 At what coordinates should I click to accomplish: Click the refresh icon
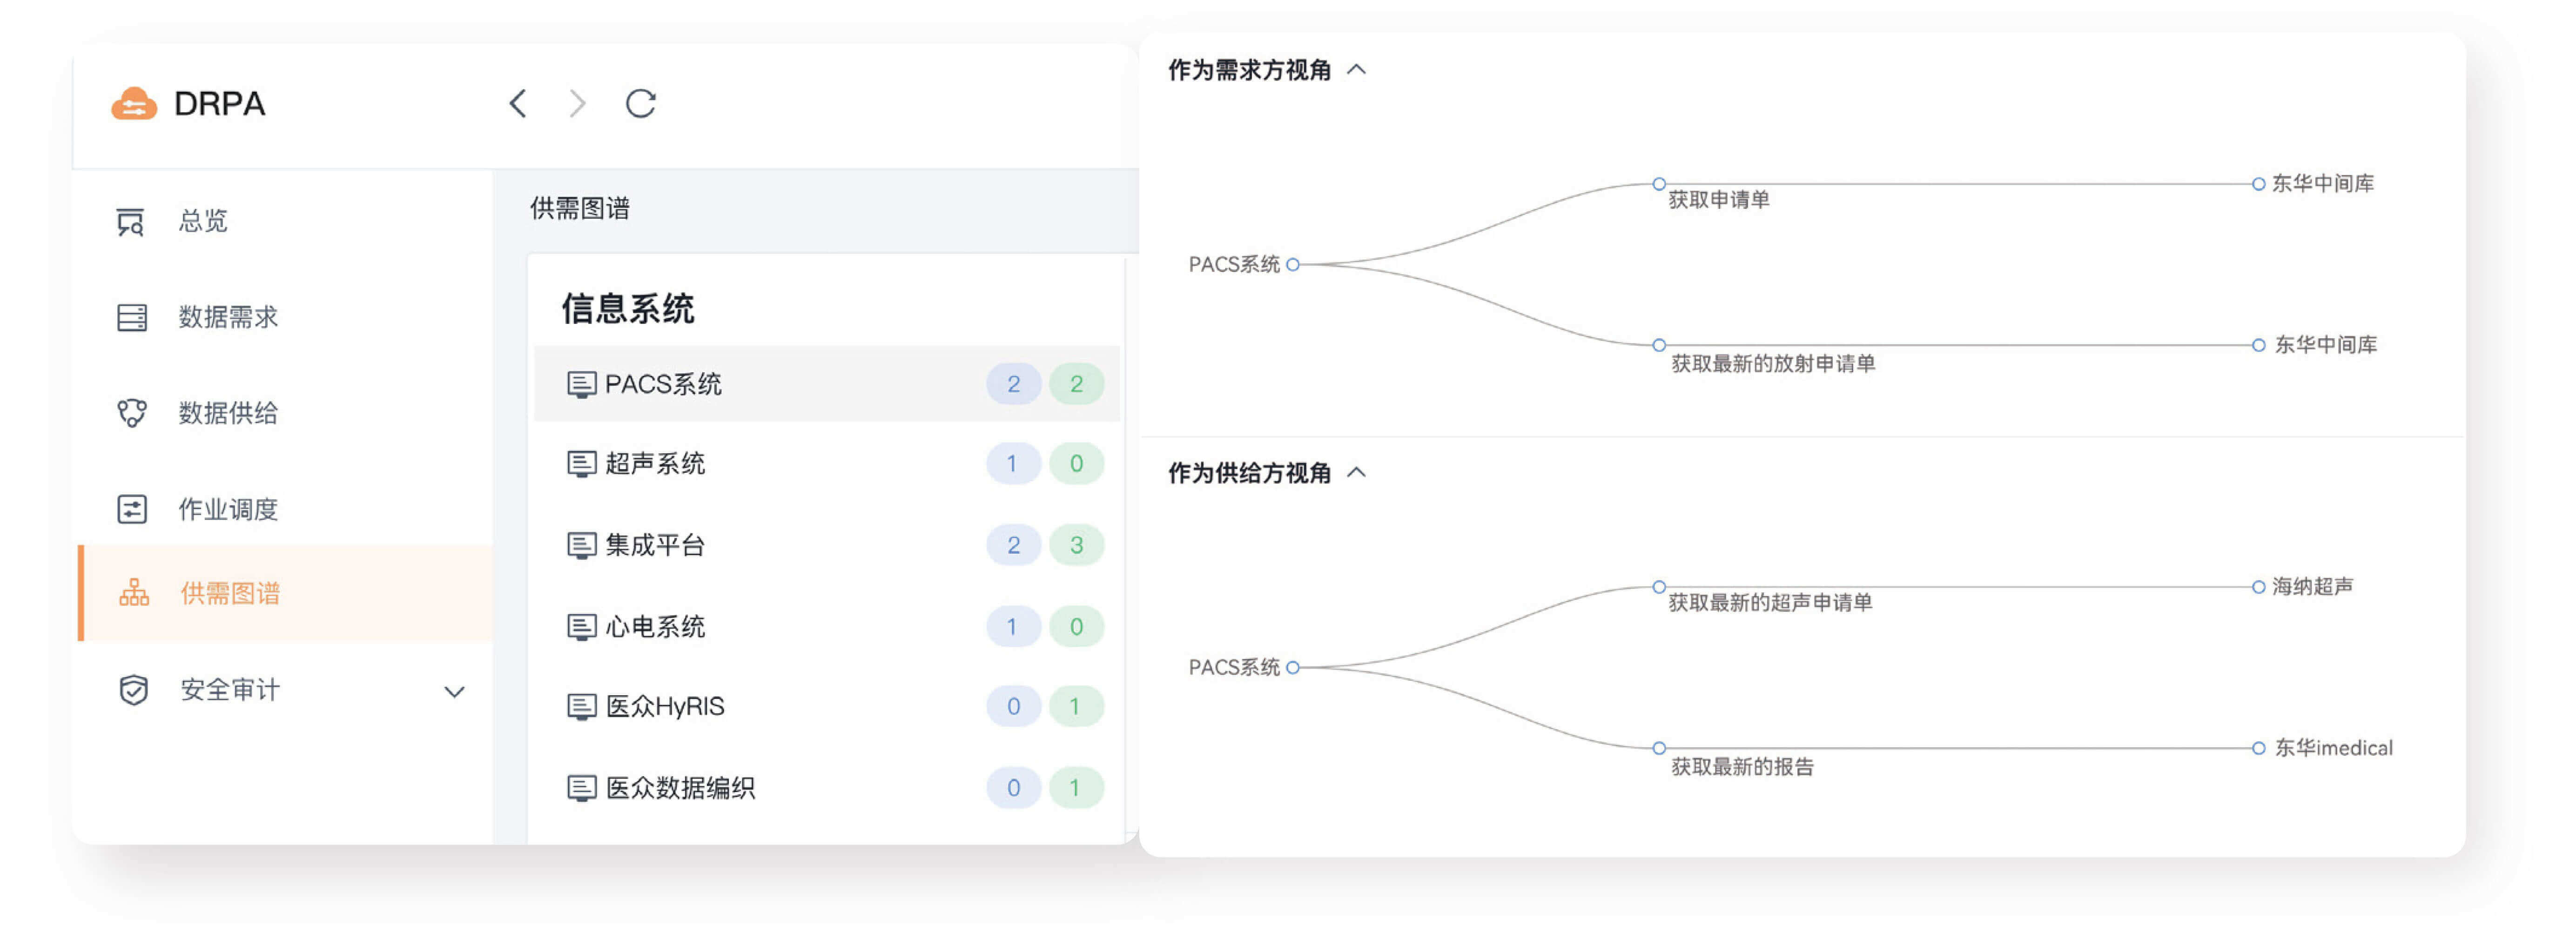tap(640, 103)
